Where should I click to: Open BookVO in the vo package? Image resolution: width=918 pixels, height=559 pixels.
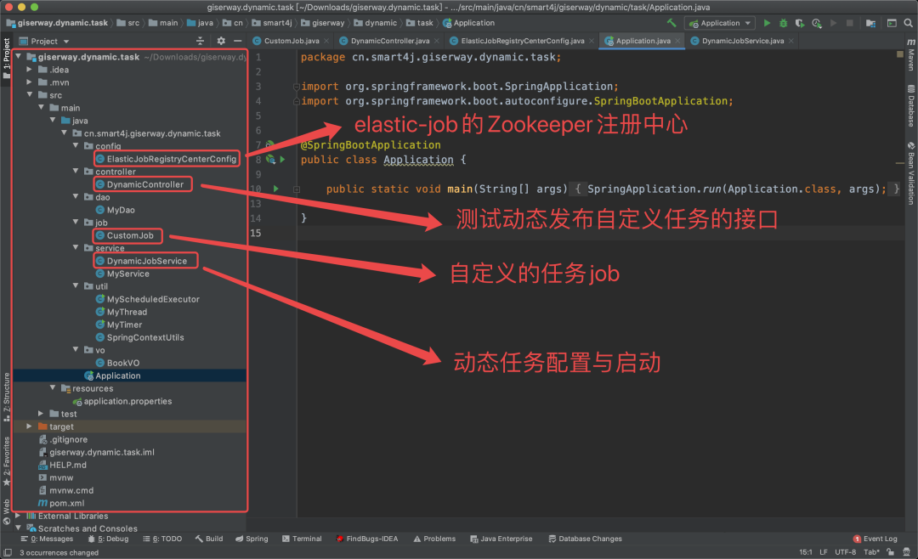pyautogui.click(x=117, y=363)
